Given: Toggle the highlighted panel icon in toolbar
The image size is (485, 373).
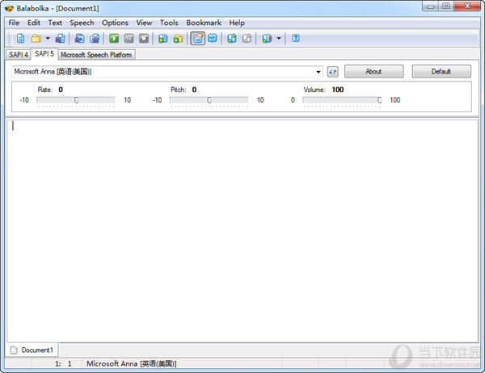Looking at the screenshot, I should (x=198, y=39).
